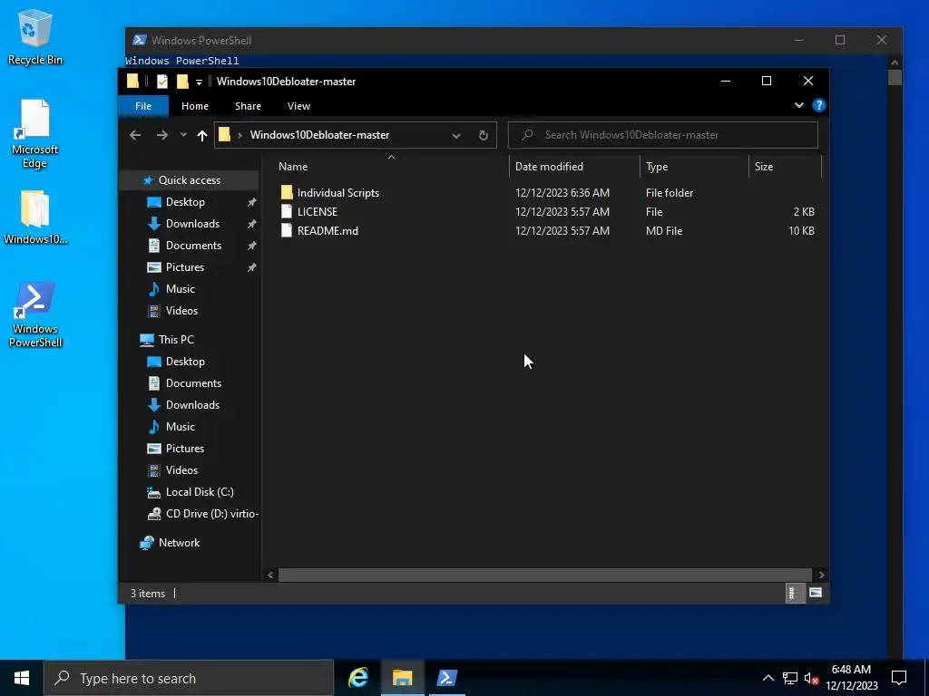This screenshot has height=696, width=929.
Task: Open recent locations dropdown arrow
Action: point(183,135)
